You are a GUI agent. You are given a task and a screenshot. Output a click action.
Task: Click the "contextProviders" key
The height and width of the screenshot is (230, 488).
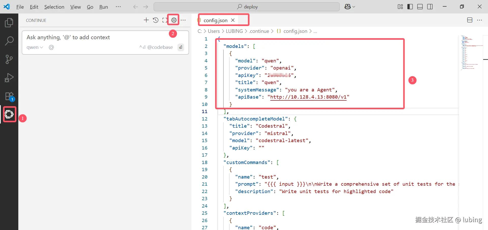point(249,213)
